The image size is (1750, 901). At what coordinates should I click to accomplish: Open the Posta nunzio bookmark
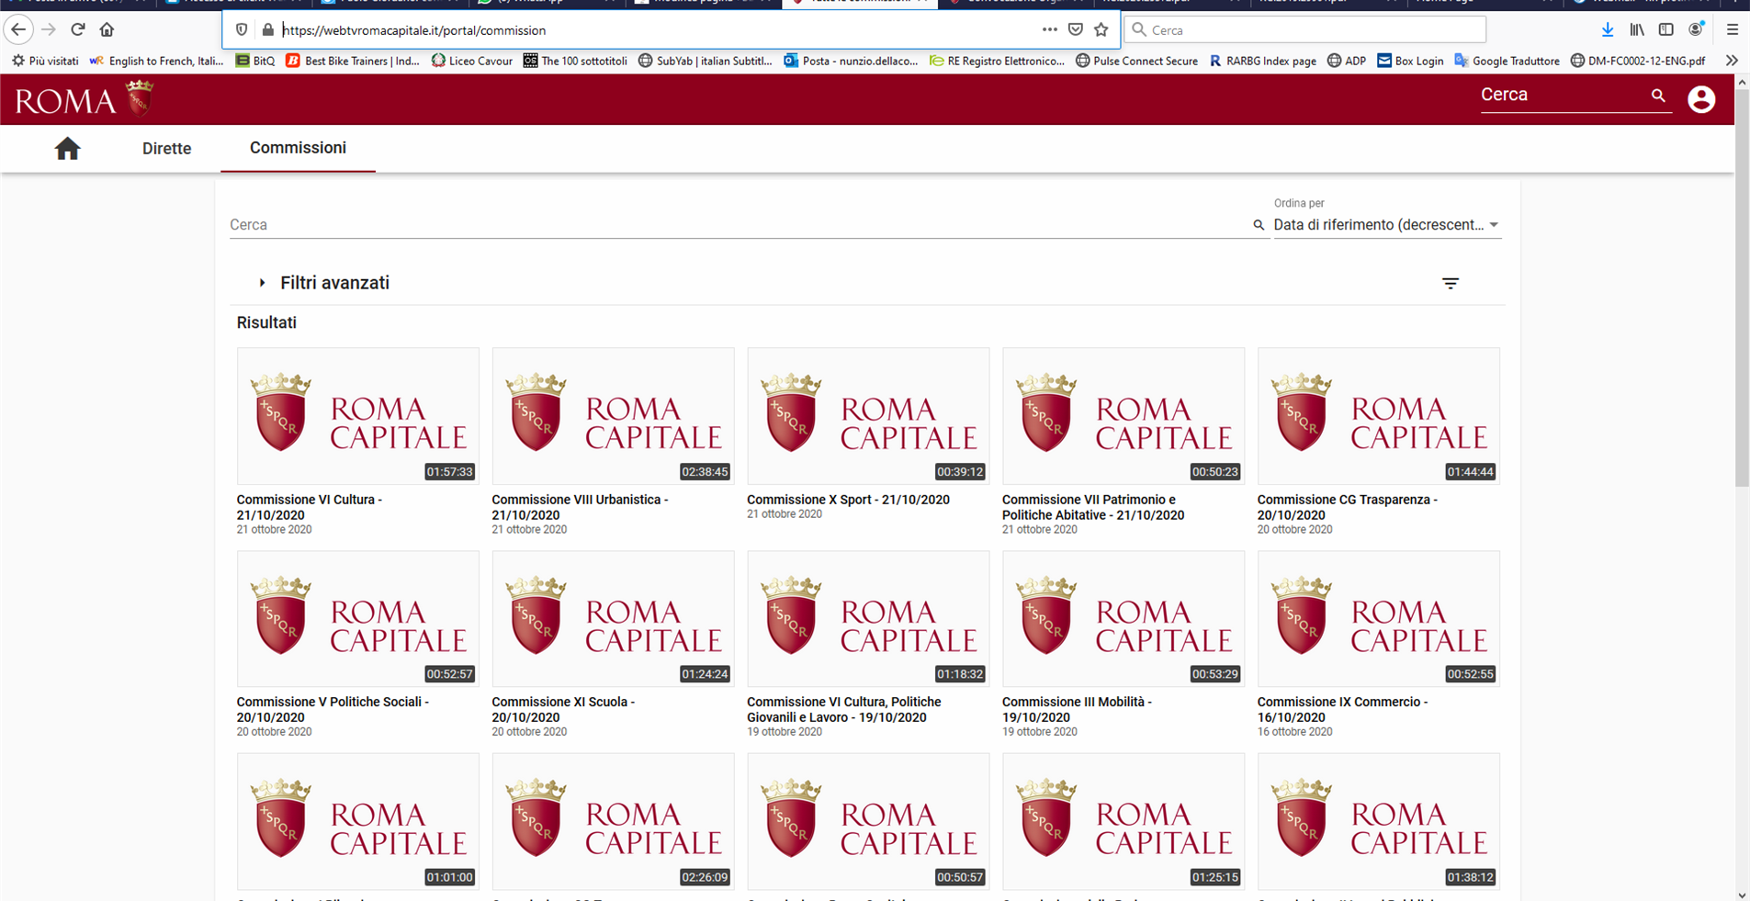tap(851, 61)
